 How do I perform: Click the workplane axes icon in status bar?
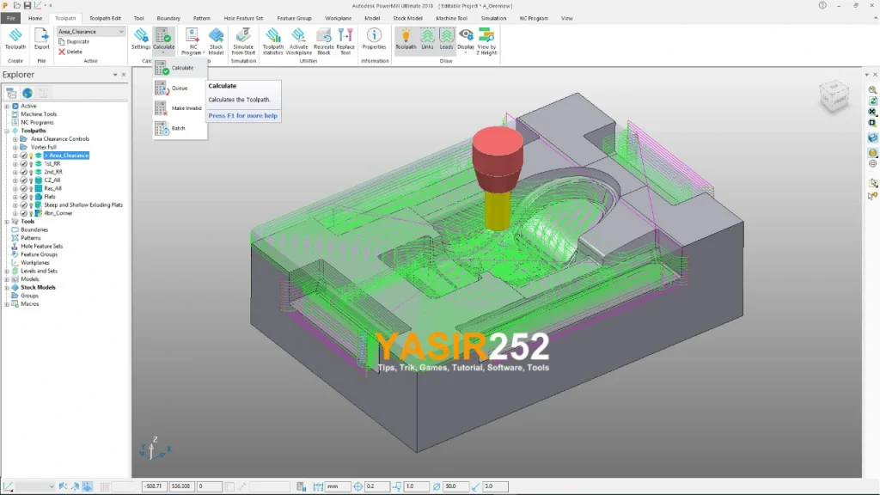coord(8,486)
